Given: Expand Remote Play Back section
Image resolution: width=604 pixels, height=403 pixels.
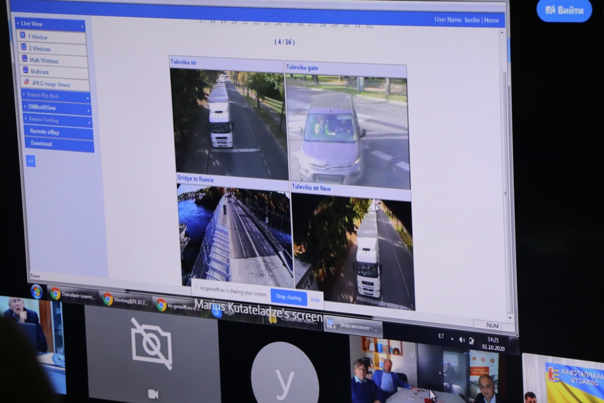Looking at the screenshot, I should [x=56, y=96].
